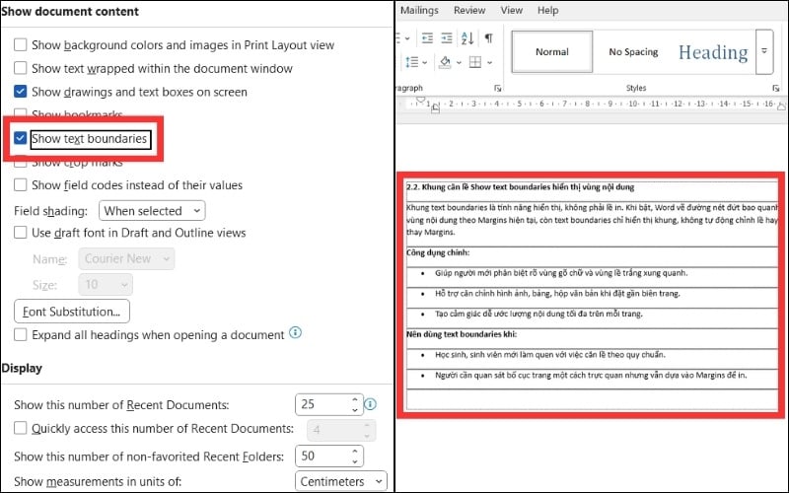Click the info icon beside Expand all headings
Image resolution: width=789 pixels, height=493 pixels.
tap(295, 333)
